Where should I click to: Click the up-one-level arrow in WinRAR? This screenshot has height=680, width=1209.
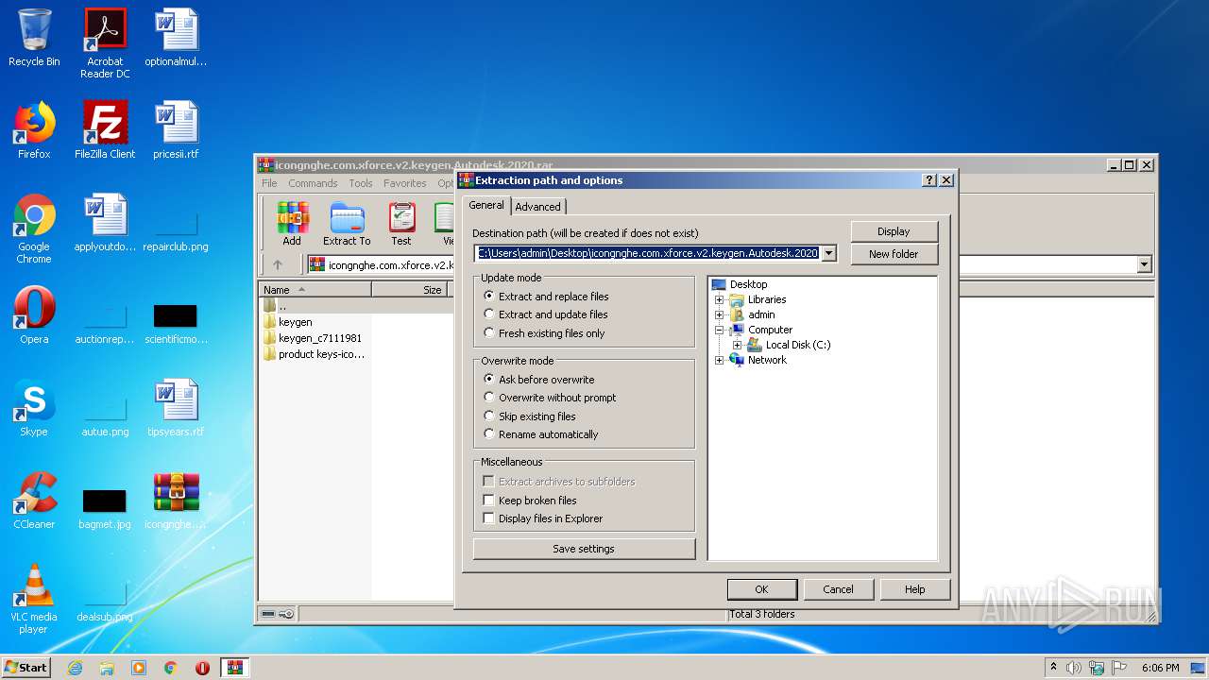tap(278, 264)
